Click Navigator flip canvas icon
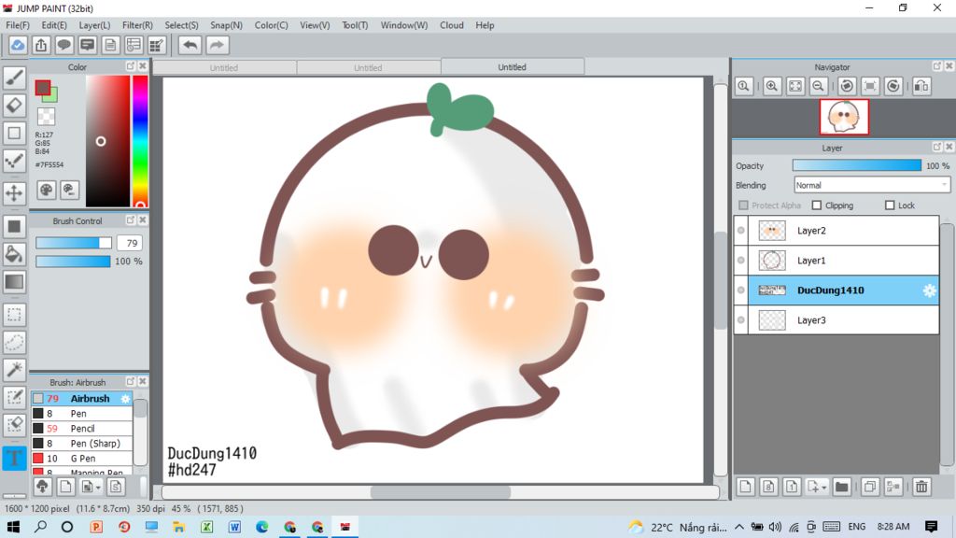The height and width of the screenshot is (538, 956). pyautogui.click(x=921, y=86)
